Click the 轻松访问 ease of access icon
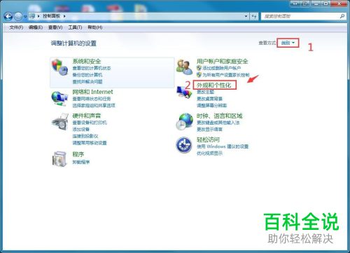Image resolution: width=350 pixels, height=253 pixels. pyautogui.click(x=184, y=145)
